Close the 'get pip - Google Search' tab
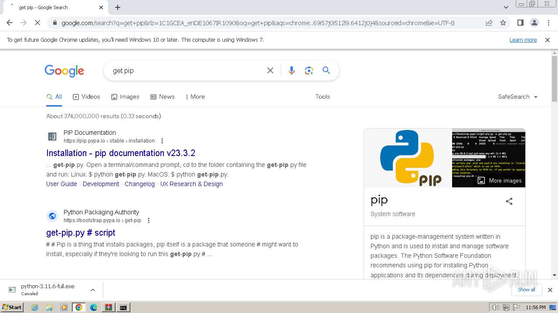This screenshot has height=313, width=558. pos(101,7)
